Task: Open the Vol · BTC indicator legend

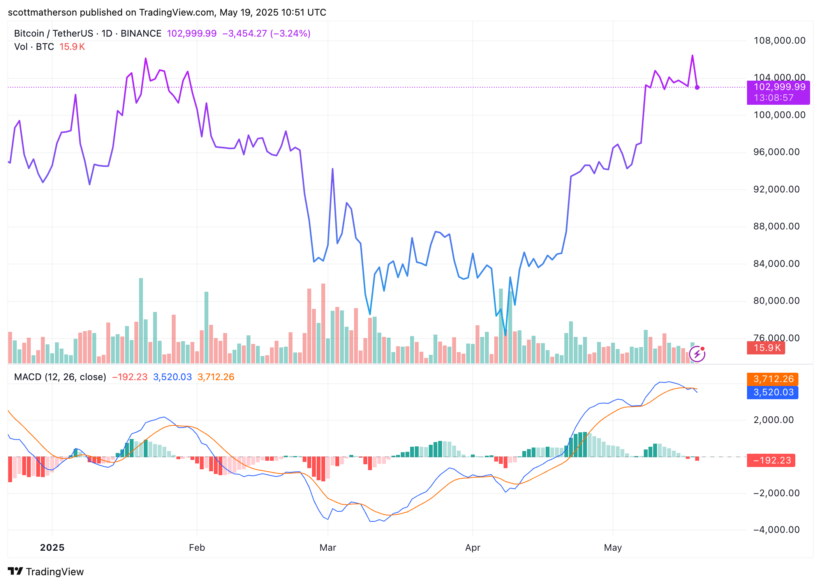Action: [x=34, y=47]
